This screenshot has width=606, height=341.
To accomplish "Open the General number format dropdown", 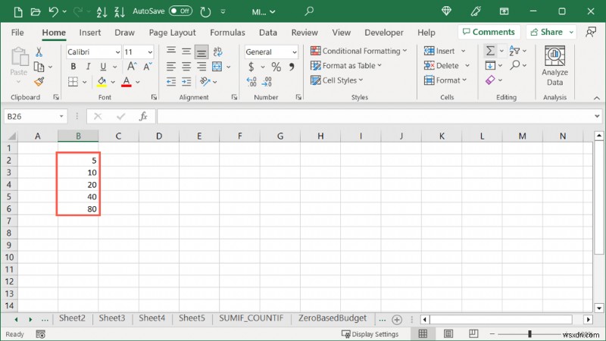I will (295, 52).
